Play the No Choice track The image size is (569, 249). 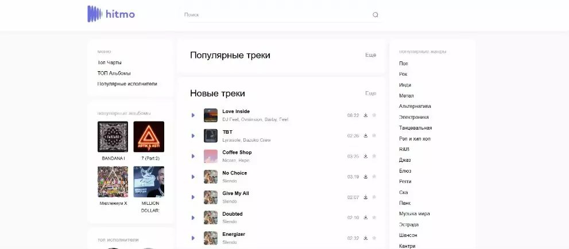coord(193,177)
